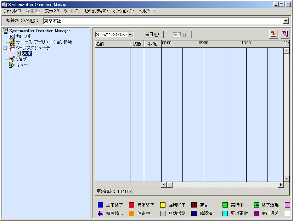293x221 pixels.
Task: Click the 停止中 legend label
Action: (144, 214)
